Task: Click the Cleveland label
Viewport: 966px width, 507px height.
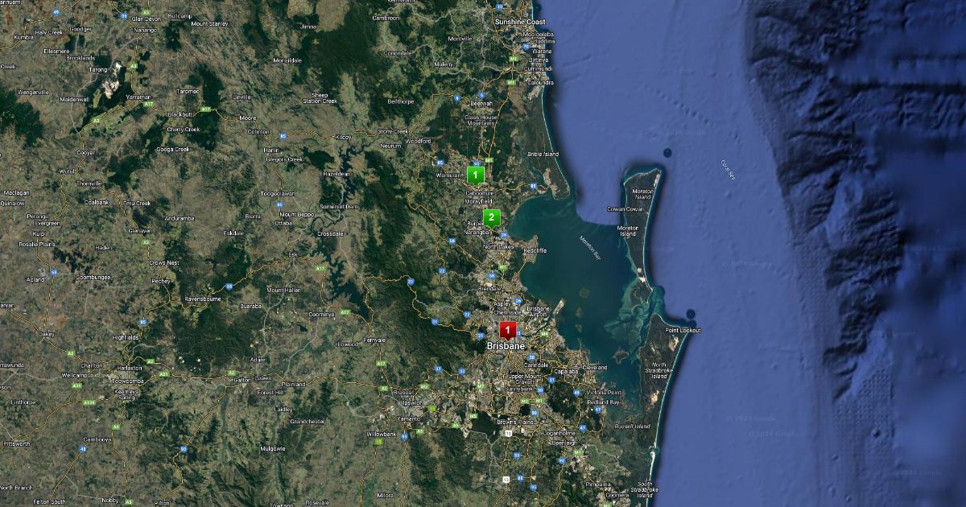Action: point(594,367)
